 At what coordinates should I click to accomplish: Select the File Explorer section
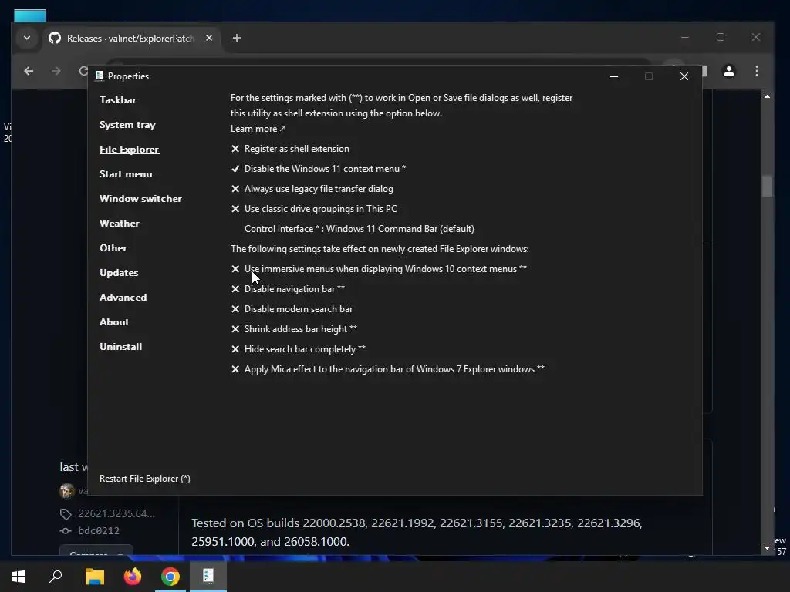tap(129, 149)
